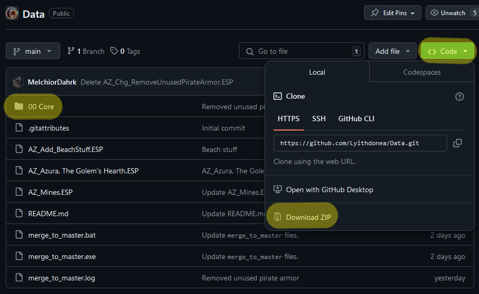Click the magnifier icon in Go to file

point(250,51)
